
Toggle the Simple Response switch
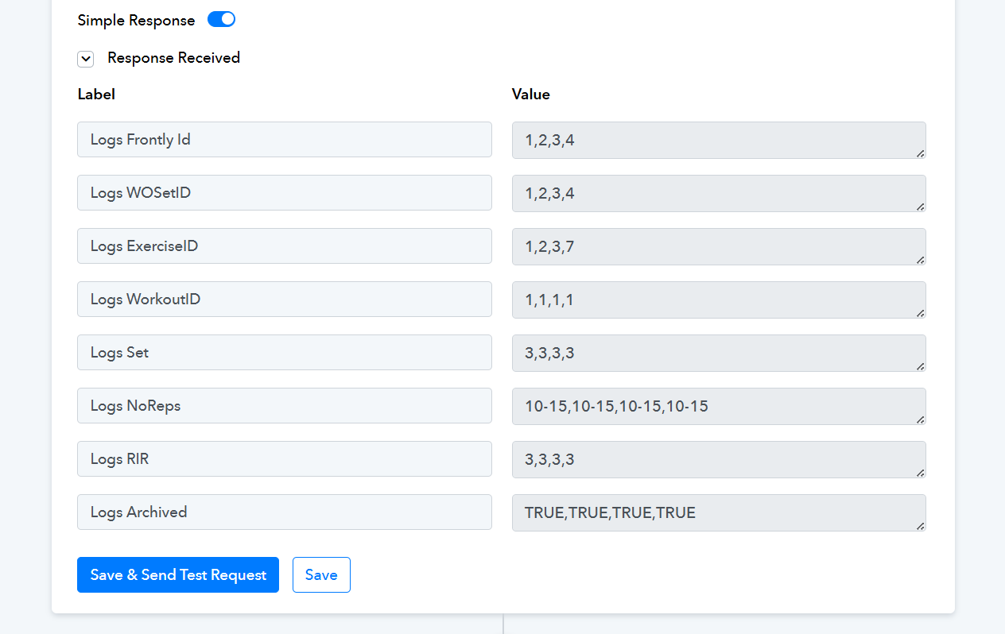[x=221, y=20]
